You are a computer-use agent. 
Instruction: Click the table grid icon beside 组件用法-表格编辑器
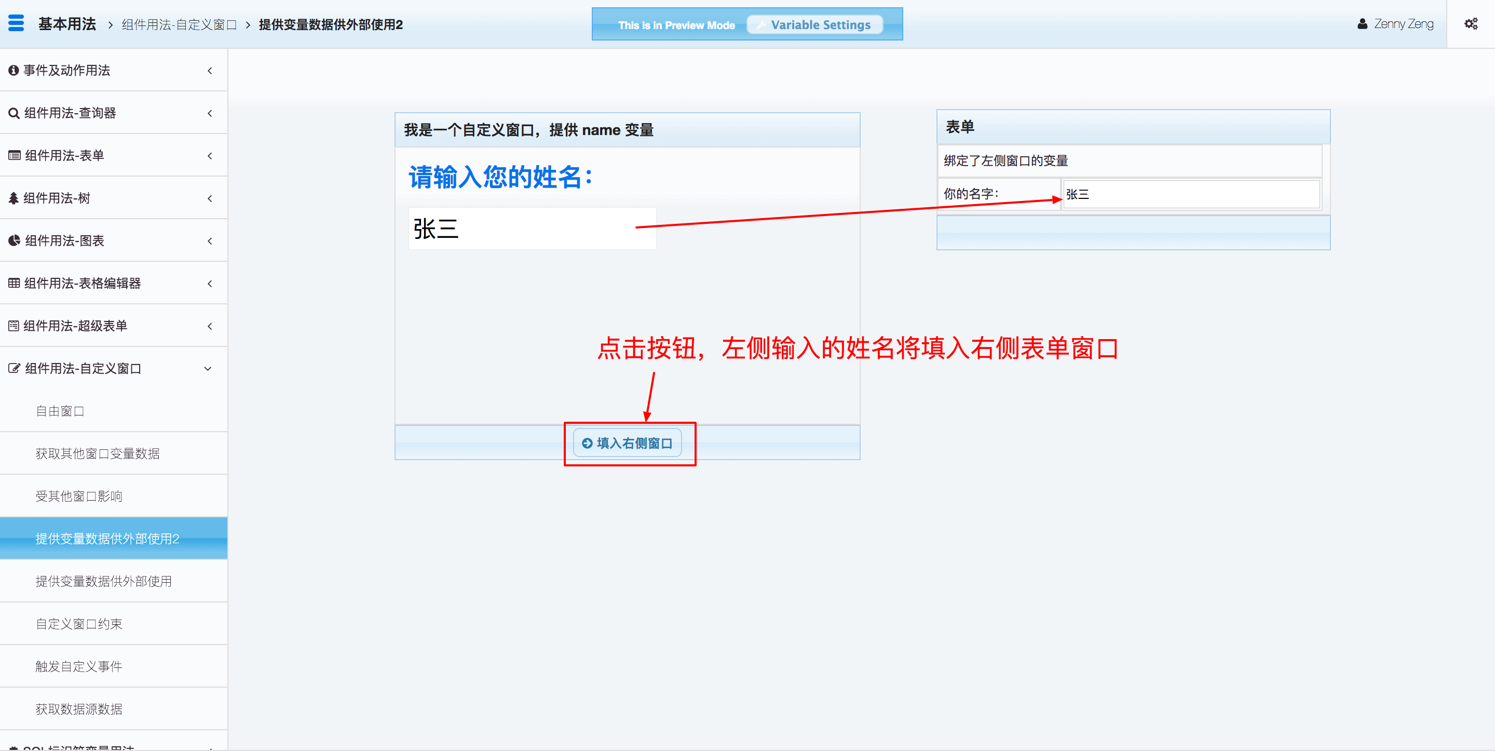click(x=14, y=283)
